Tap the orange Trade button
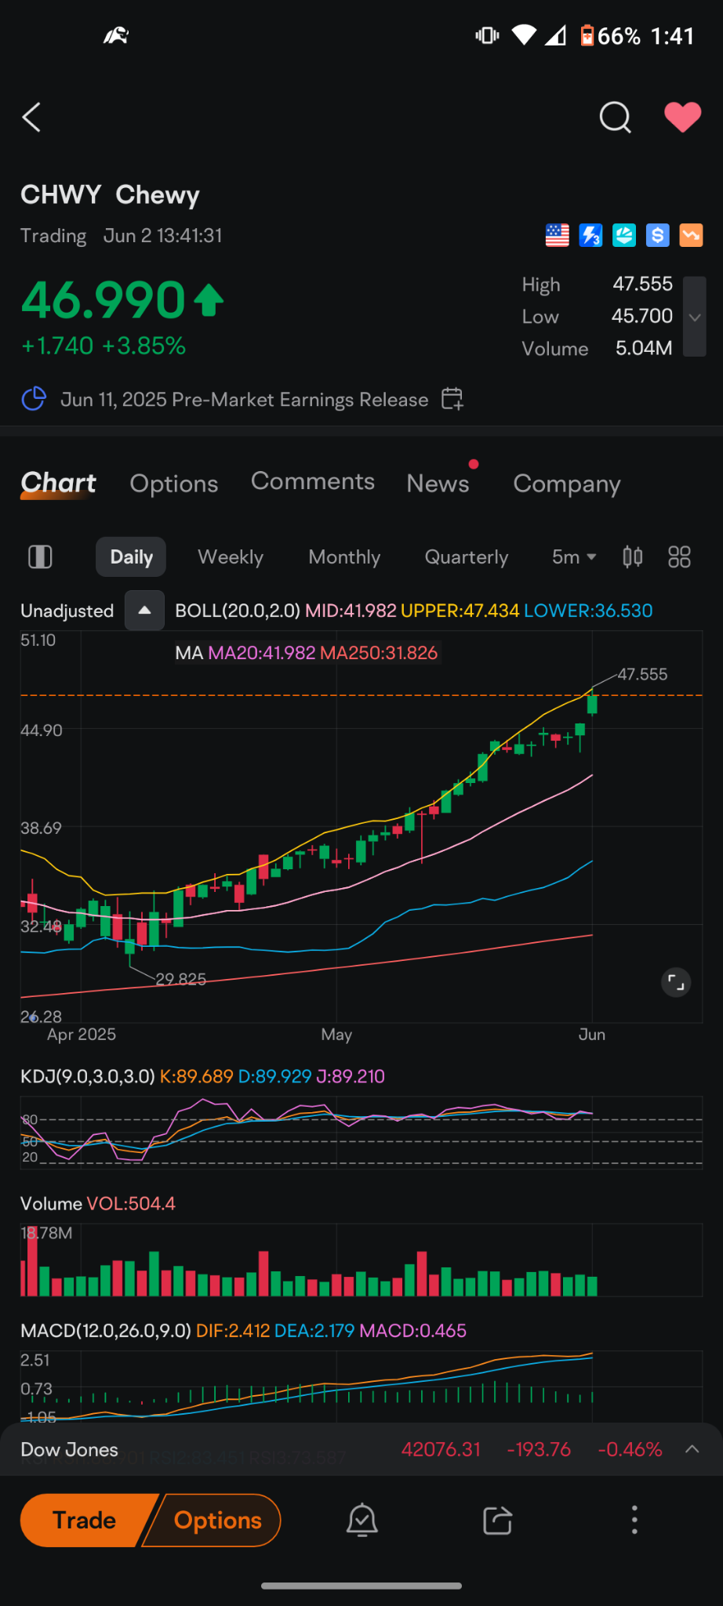Viewport: 723px width, 1606px height. tap(85, 1521)
